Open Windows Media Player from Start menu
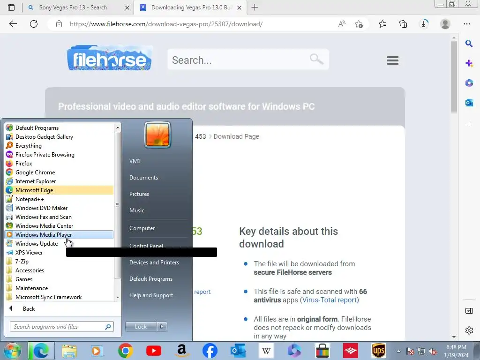This screenshot has height=360, width=480. click(x=59, y=235)
